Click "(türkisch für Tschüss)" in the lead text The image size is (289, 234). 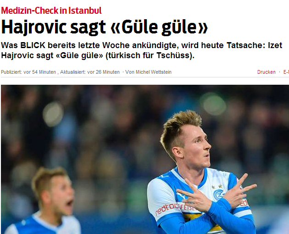pos(150,55)
